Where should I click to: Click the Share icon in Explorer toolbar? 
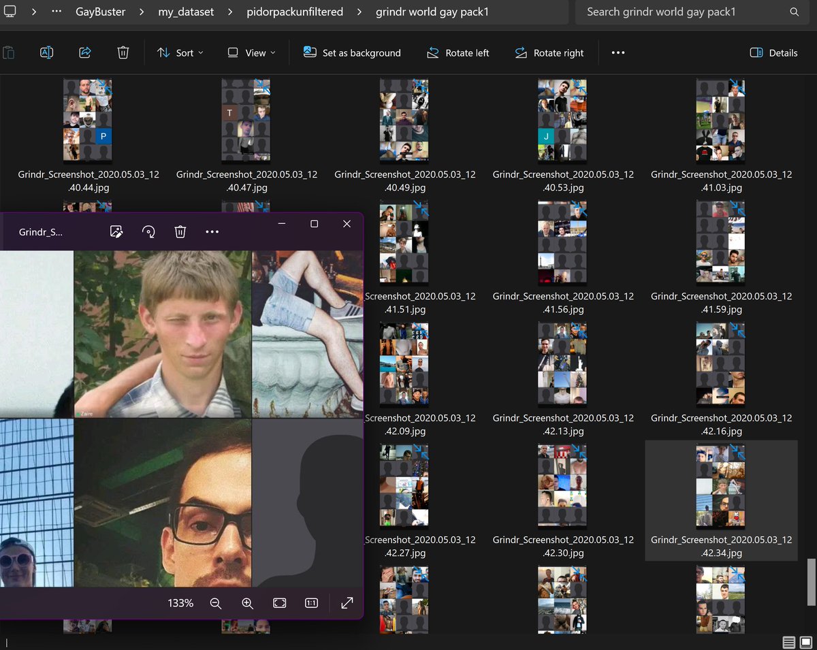click(x=85, y=52)
